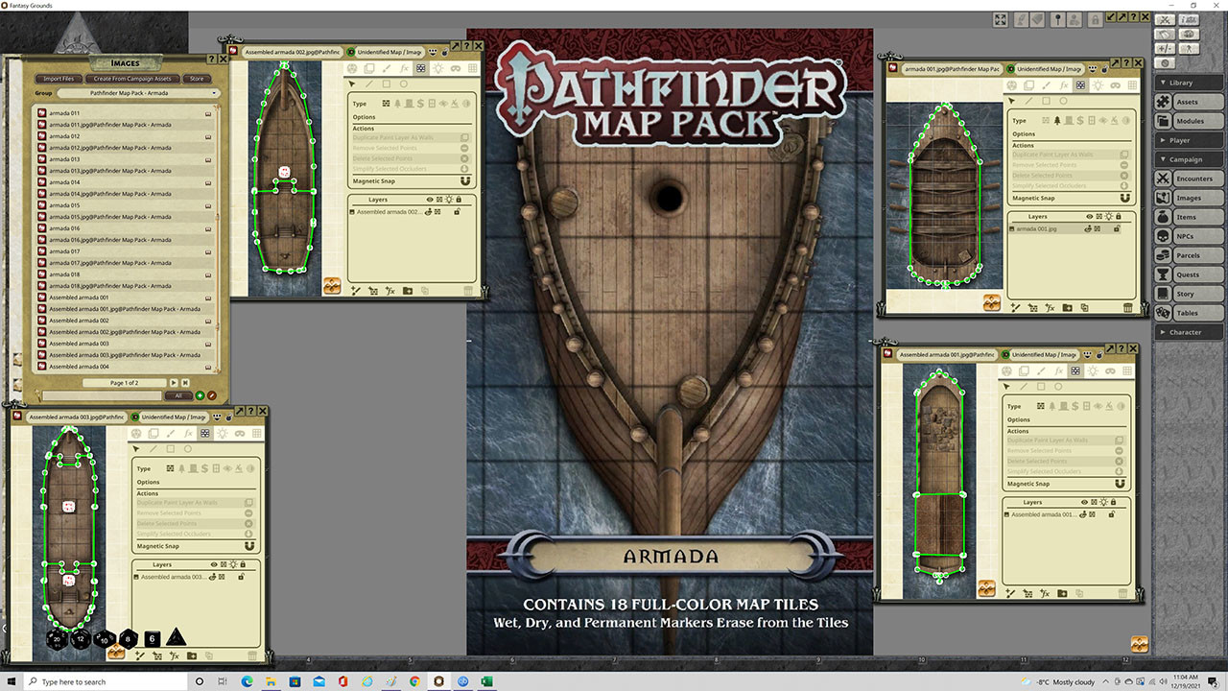Toggle the lock icon on the armada 001.jpg layer
Image resolution: width=1228 pixels, height=691 pixels.
1116,229
